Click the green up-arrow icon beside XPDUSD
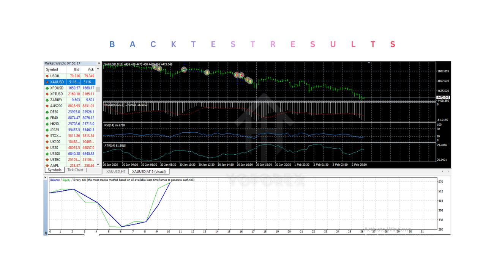The height and width of the screenshot is (273, 486). pos(46,88)
